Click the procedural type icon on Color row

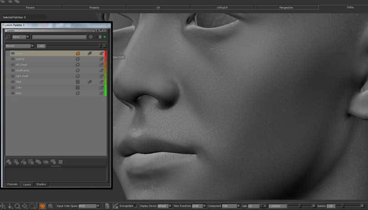point(78,87)
